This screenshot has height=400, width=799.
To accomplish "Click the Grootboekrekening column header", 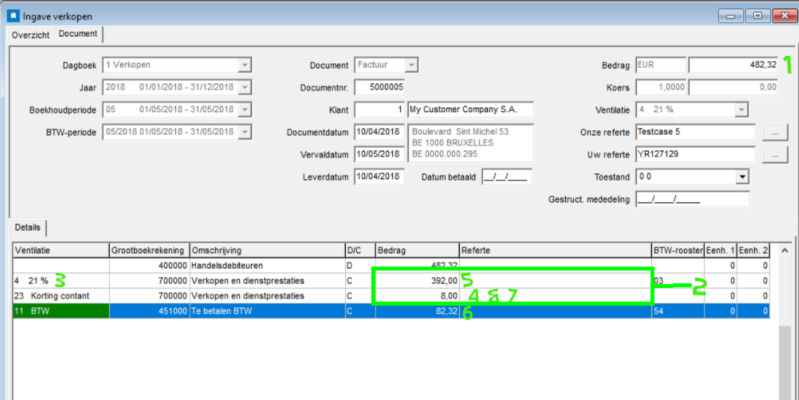I will [149, 251].
